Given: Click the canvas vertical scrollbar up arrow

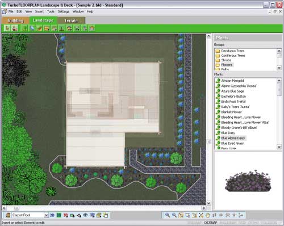Looking at the screenshot, I should click(208, 36).
